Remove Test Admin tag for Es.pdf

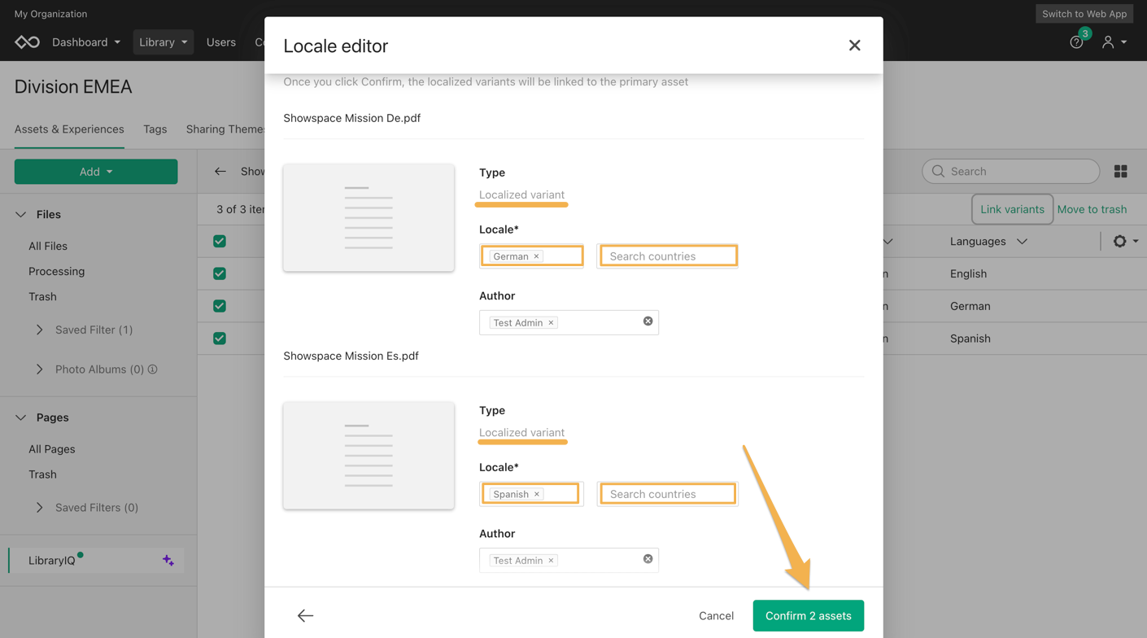coord(551,561)
